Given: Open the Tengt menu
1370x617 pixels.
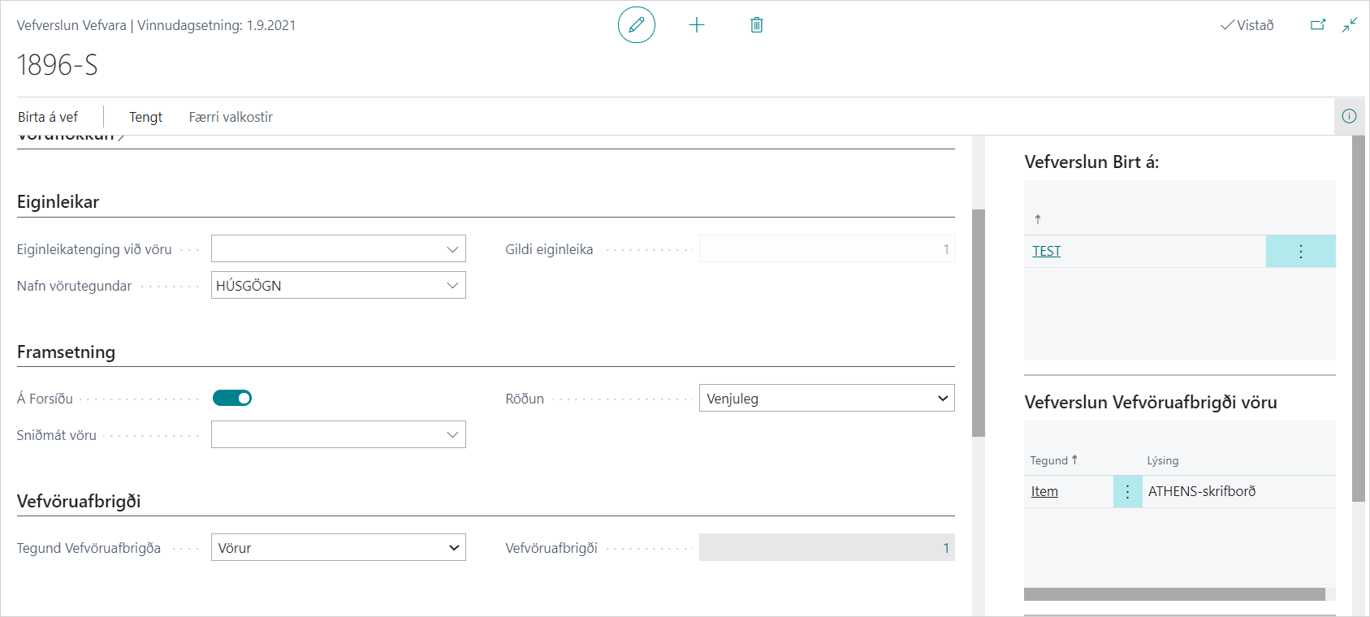Looking at the screenshot, I should (x=145, y=117).
